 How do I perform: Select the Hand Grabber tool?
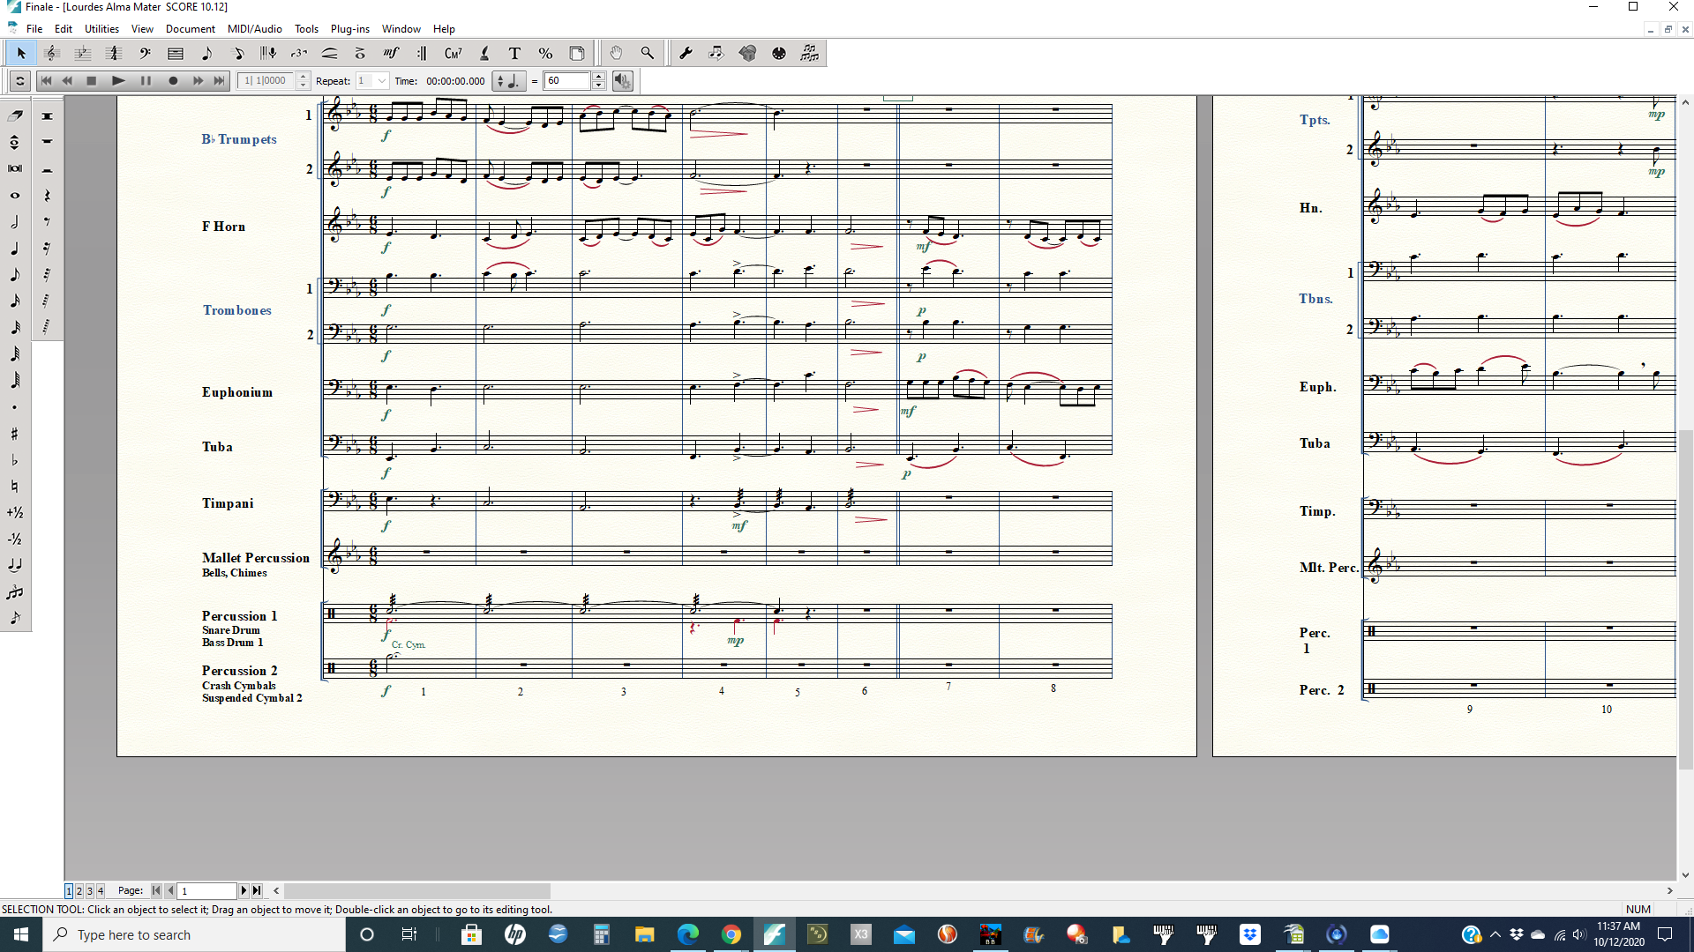[616, 54]
